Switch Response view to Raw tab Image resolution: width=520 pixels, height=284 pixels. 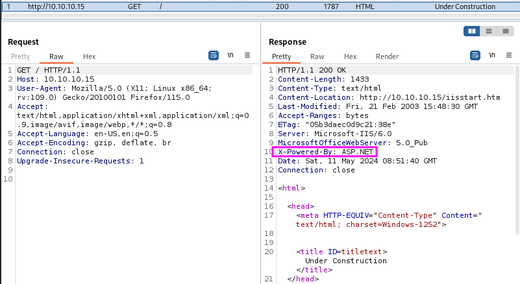tap(317, 56)
